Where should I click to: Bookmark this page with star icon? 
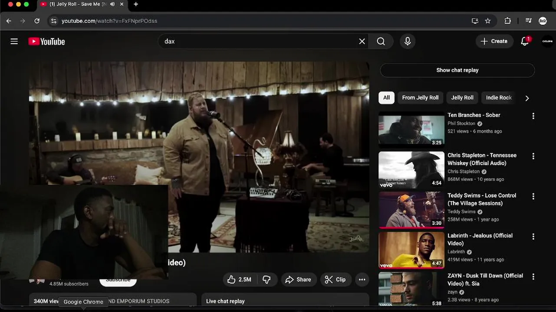488,21
